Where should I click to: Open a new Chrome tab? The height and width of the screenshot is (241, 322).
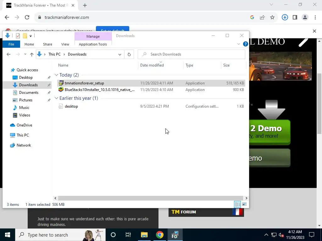pyautogui.click(x=85, y=6)
